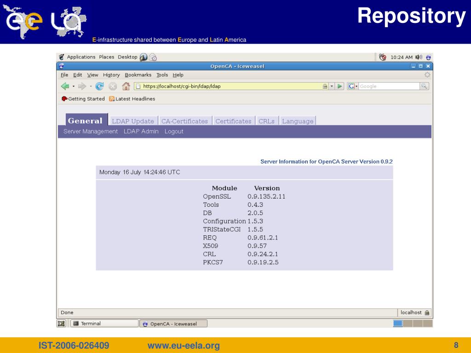Launch web browser from top panel globe icon

tap(144, 57)
